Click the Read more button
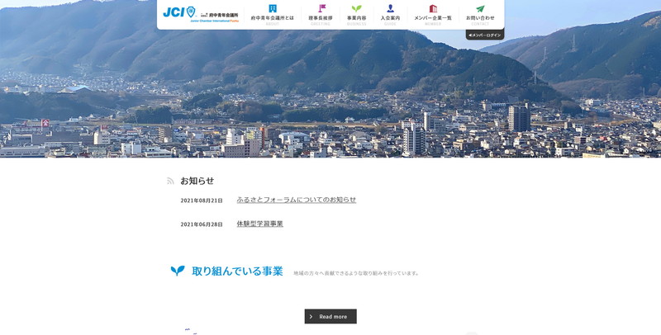The height and width of the screenshot is (335, 661). [x=330, y=316]
